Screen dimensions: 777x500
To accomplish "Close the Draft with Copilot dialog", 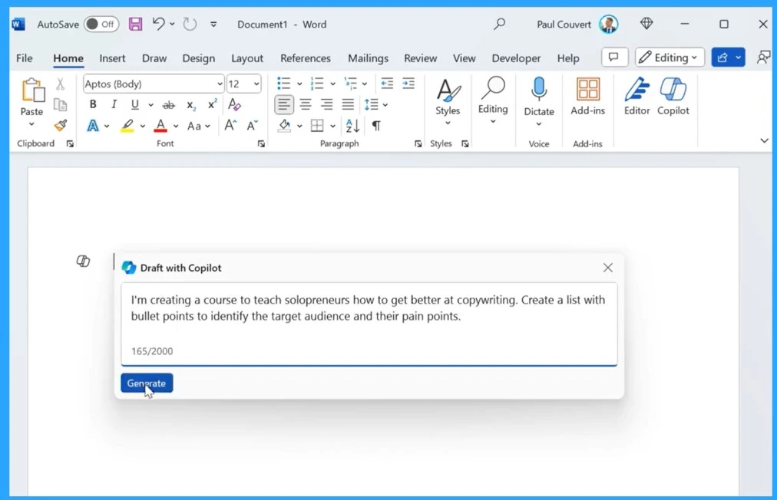I will 607,268.
